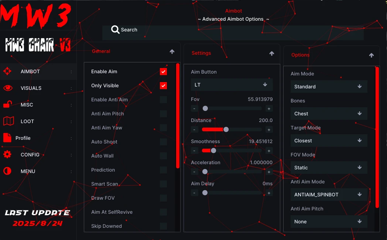The height and width of the screenshot is (240, 387).
Task: Toggle the Smart Scan checkbox
Action: tap(163, 184)
